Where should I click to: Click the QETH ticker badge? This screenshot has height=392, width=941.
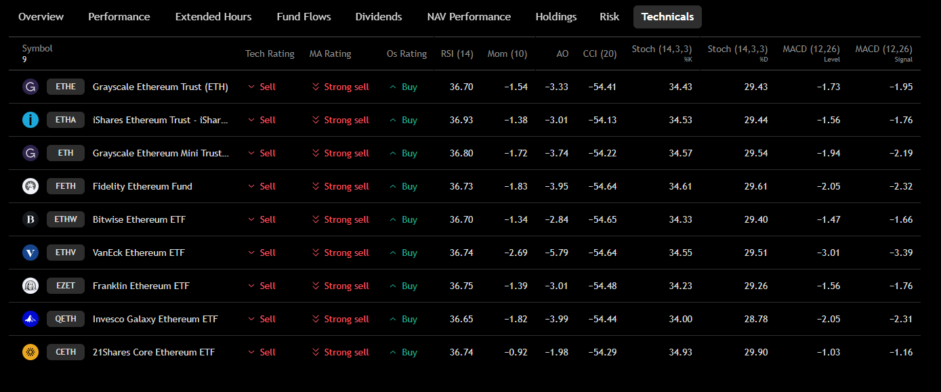[66, 319]
